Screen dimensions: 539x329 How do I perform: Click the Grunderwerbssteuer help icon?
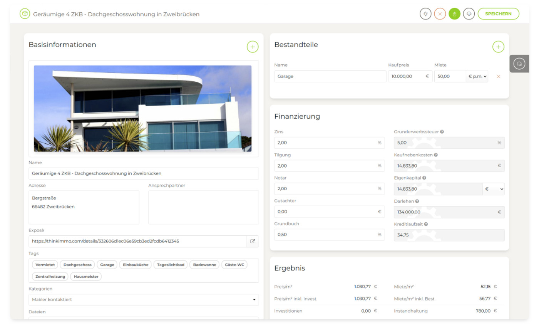click(x=442, y=132)
